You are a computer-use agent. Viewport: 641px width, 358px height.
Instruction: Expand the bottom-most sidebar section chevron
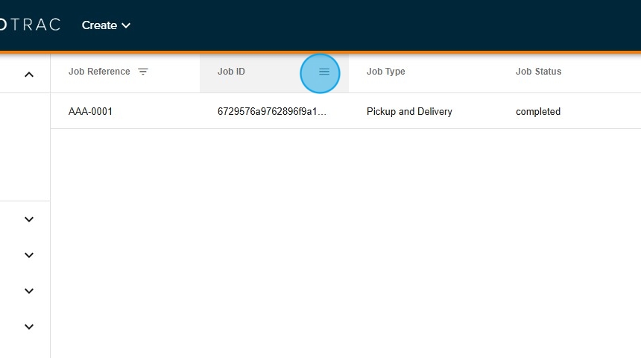coord(29,327)
